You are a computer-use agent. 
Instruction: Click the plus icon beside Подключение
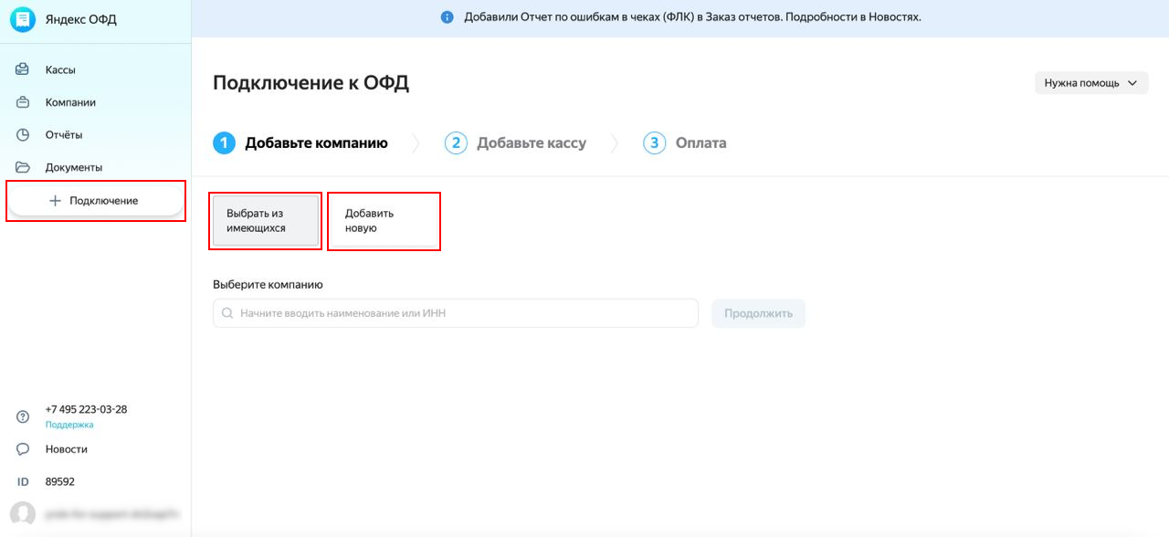tap(55, 200)
